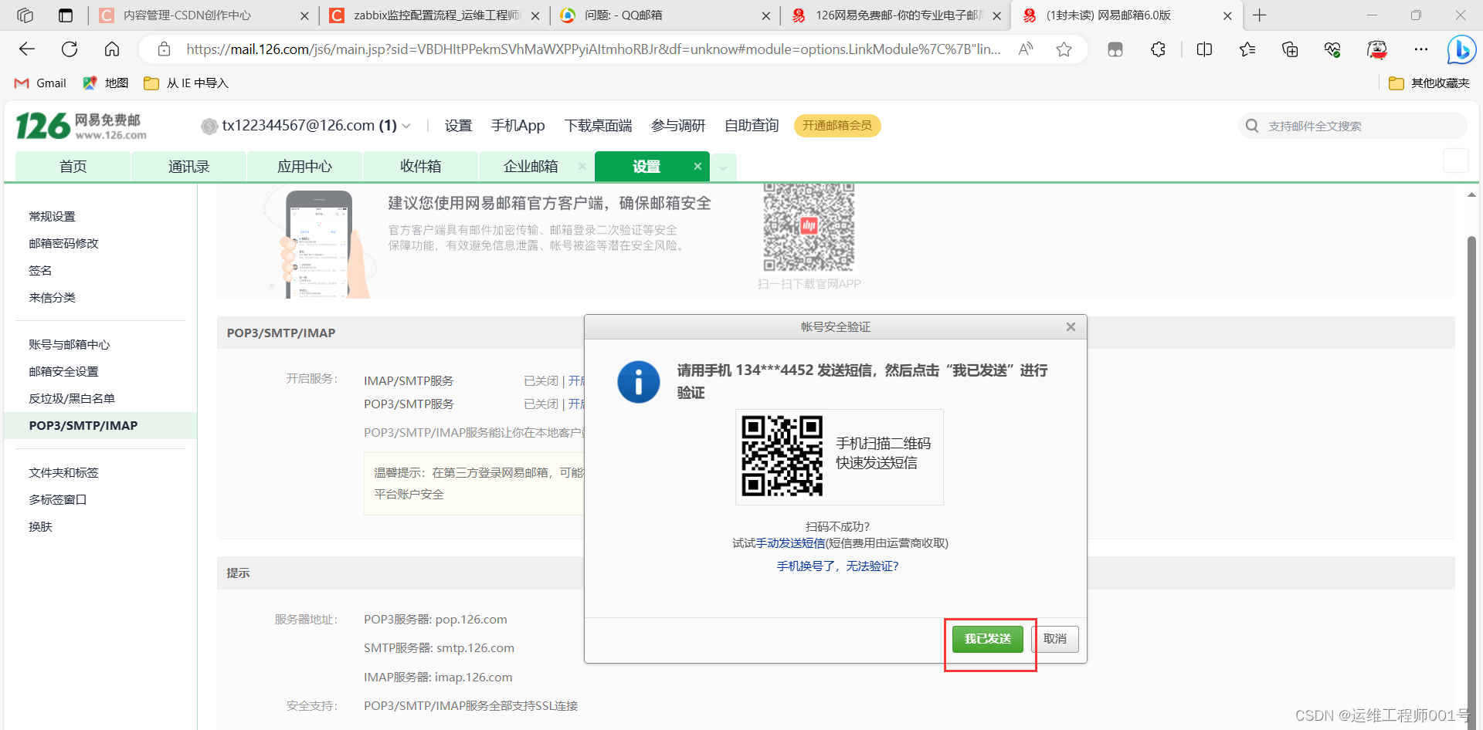Select 文件夹和标签 in the sidebar
The width and height of the screenshot is (1483, 730).
[x=63, y=473]
